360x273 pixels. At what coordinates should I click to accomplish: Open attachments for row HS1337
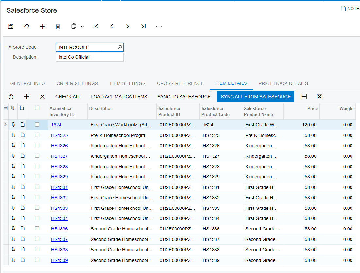[13, 239]
